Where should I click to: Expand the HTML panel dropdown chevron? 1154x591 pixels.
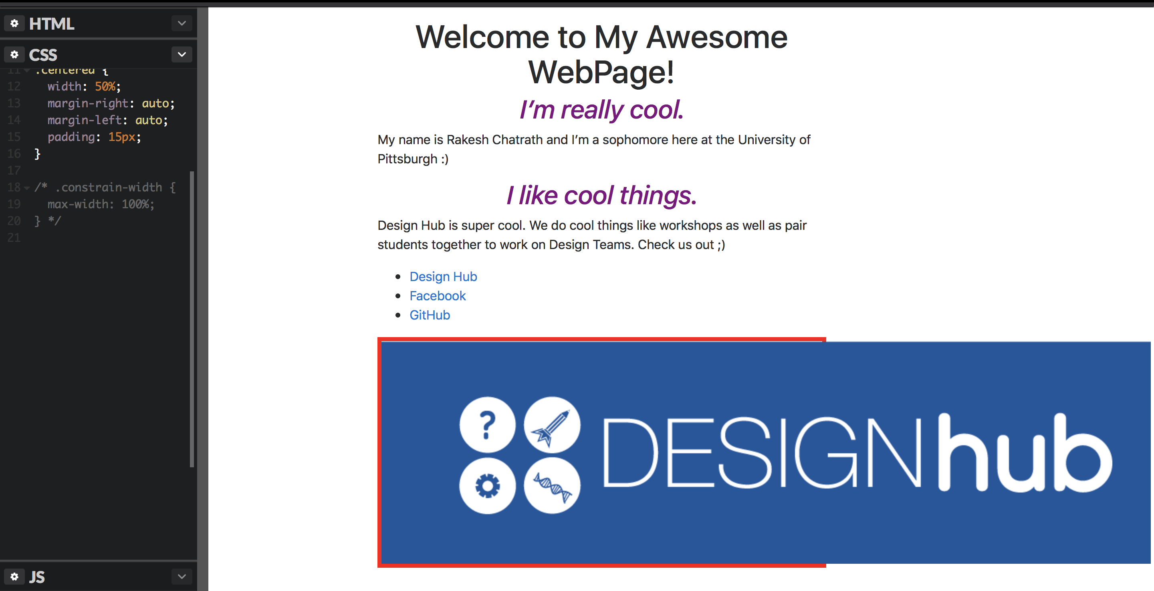182,23
